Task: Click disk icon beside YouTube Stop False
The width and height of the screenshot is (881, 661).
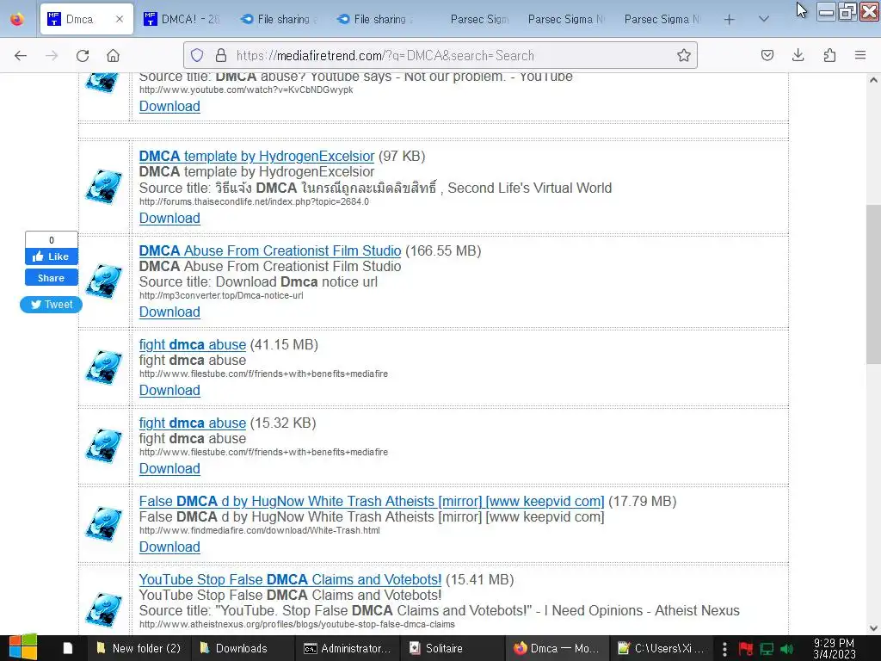Action: pos(104,610)
